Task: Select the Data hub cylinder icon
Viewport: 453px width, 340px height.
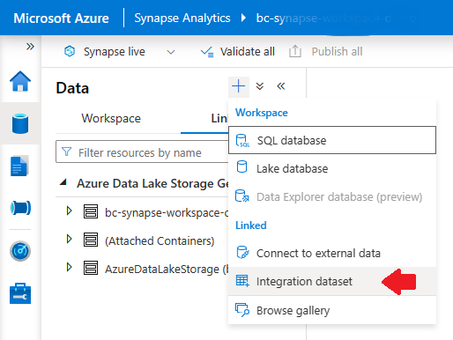Action: 20,123
